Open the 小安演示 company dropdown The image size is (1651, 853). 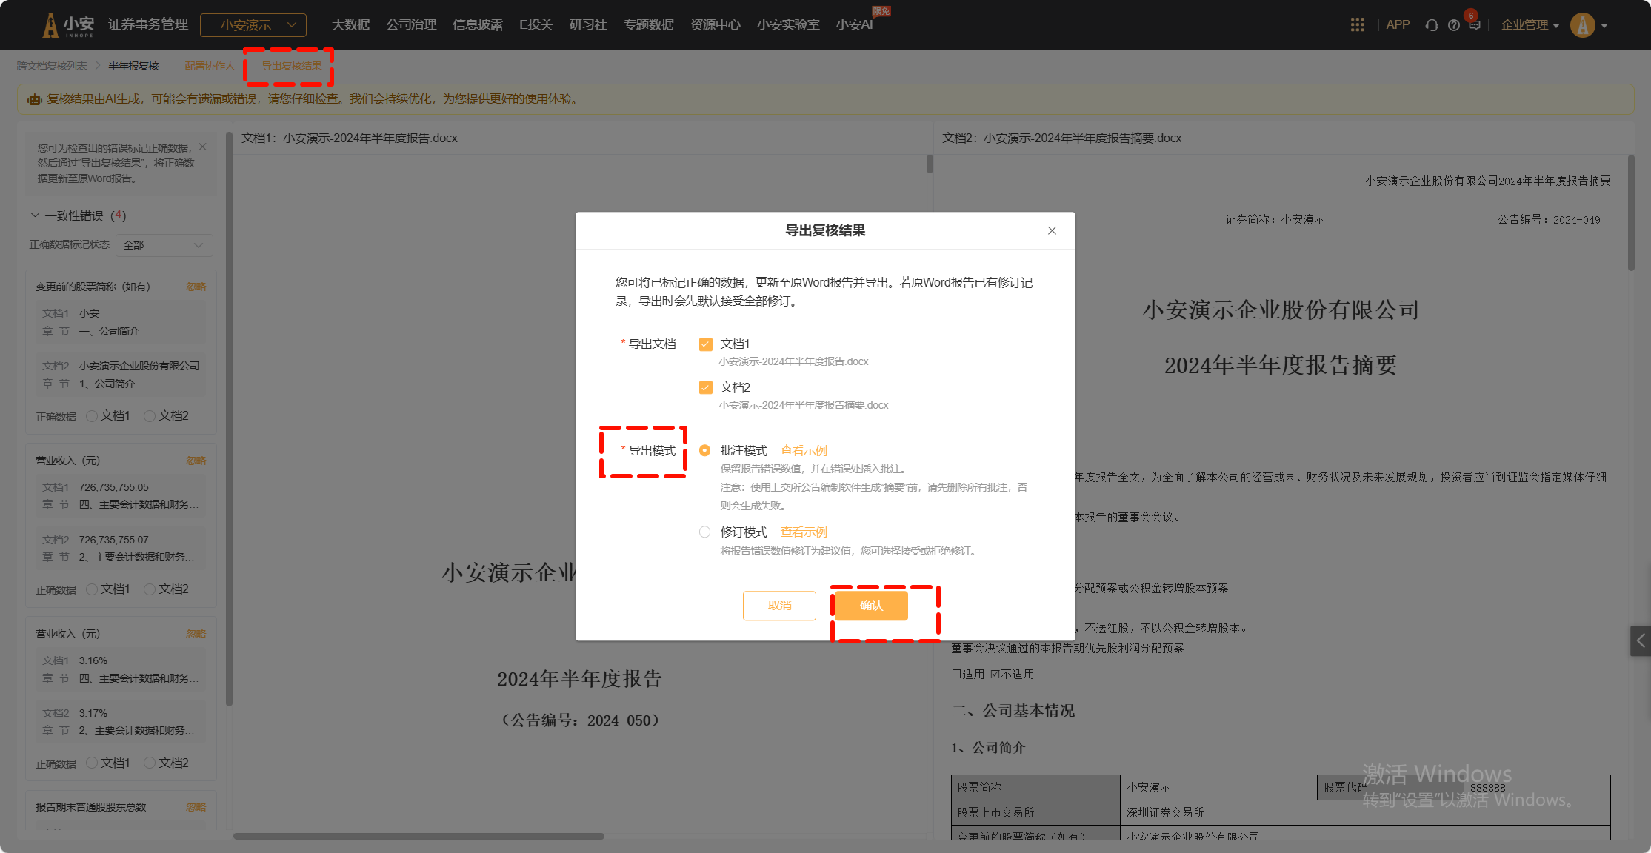[x=253, y=25]
